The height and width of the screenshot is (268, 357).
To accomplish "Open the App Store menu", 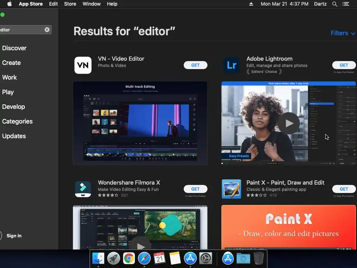I will [31, 4].
